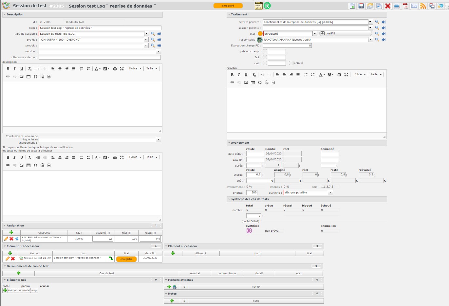This screenshot has width=449, height=306.
Task: Click the new item icon in top toolbar
Action: coord(352,6)
